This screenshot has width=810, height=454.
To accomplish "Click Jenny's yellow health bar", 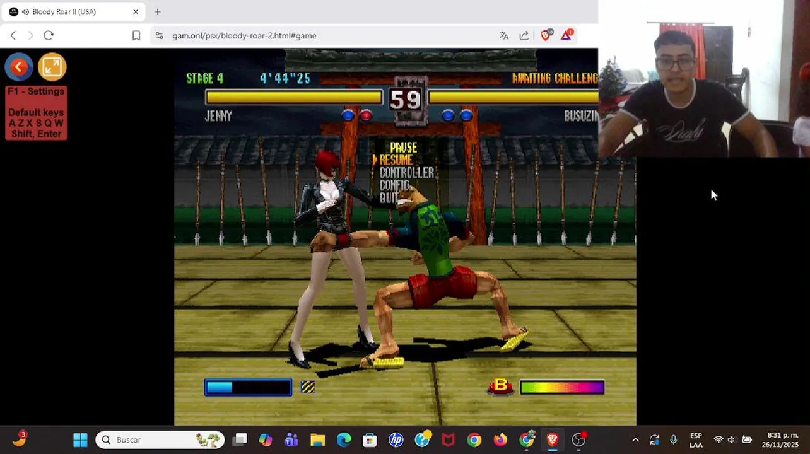I will [x=293, y=97].
